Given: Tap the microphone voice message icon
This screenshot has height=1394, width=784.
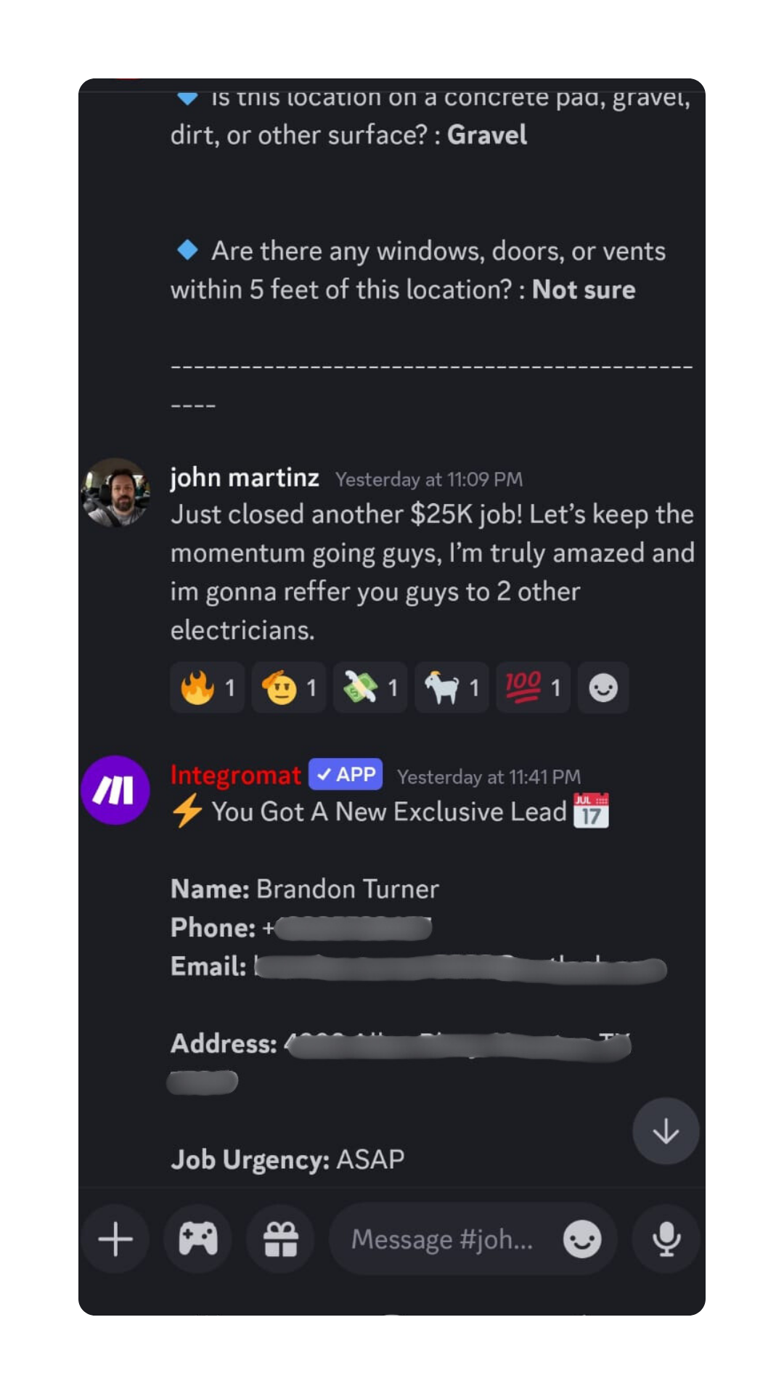Looking at the screenshot, I should tap(666, 1239).
